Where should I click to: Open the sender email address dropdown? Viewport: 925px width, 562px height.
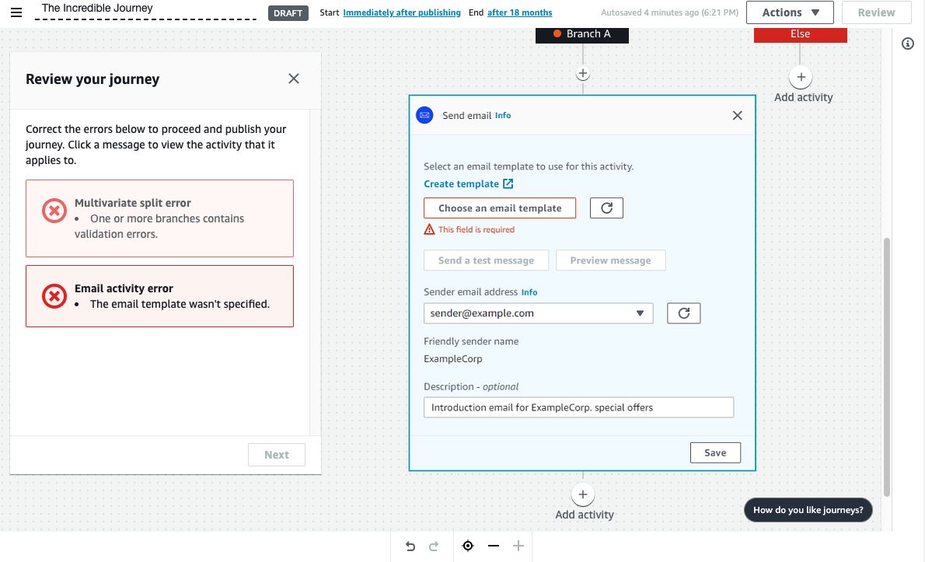coord(538,313)
